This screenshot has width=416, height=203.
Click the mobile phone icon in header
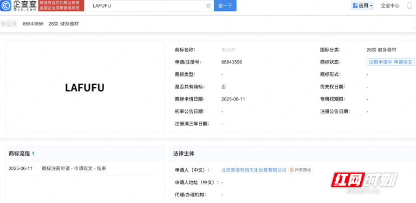[x=409, y=5]
